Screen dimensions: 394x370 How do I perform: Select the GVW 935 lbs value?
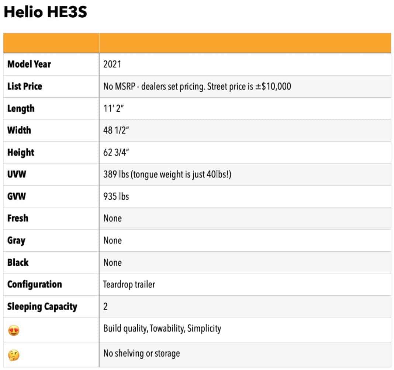pos(116,196)
